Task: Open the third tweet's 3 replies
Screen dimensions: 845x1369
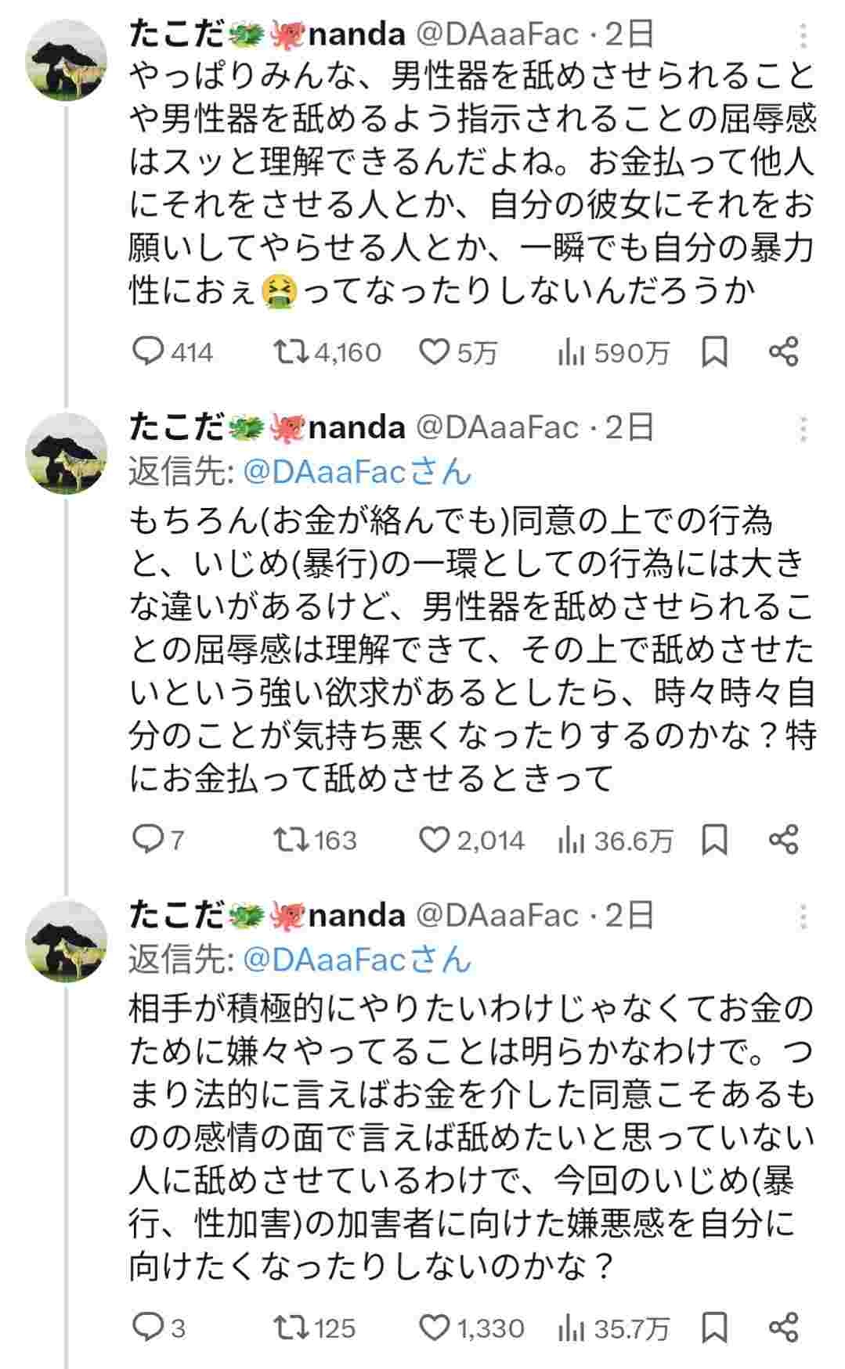Action: click(146, 1328)
